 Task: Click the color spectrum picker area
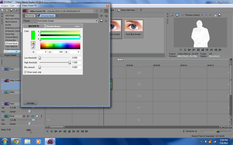(x=60, y=45)
